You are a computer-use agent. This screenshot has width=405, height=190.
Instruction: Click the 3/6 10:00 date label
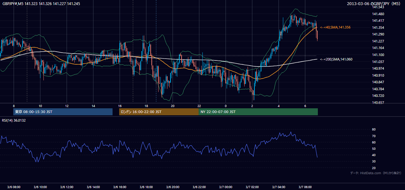click(40, 187)
